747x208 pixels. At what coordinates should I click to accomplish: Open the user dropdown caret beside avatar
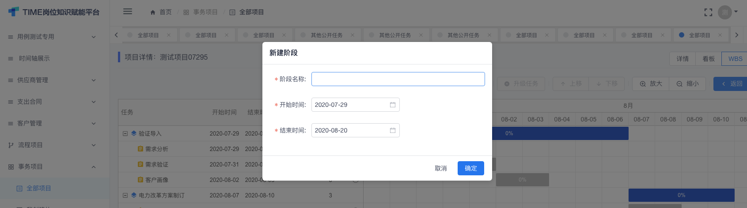(x=736, y=12)
